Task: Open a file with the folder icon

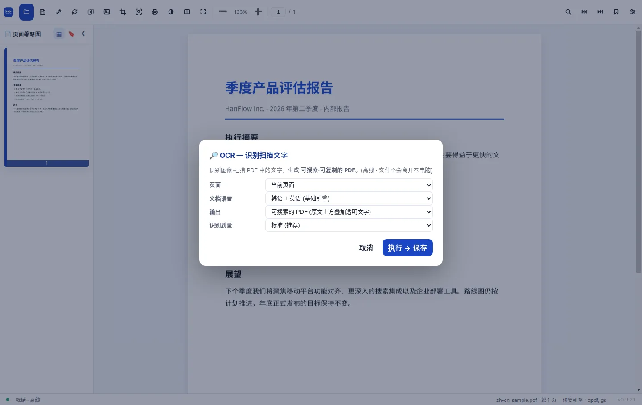Action: (26, 12)
